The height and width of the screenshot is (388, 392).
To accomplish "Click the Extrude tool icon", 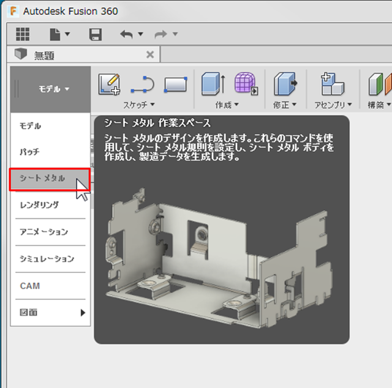I will pyautogui.click(x=214, y=84).
